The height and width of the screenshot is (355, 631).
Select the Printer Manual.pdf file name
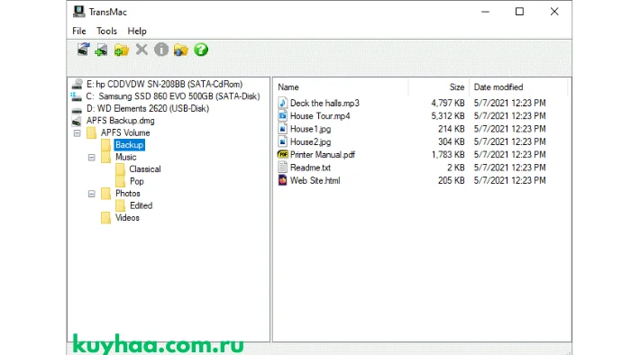tap(323, 154)
